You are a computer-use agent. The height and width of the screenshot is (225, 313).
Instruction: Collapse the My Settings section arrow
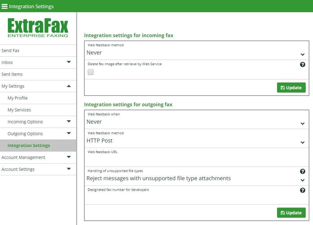click(x=69, y=86)
